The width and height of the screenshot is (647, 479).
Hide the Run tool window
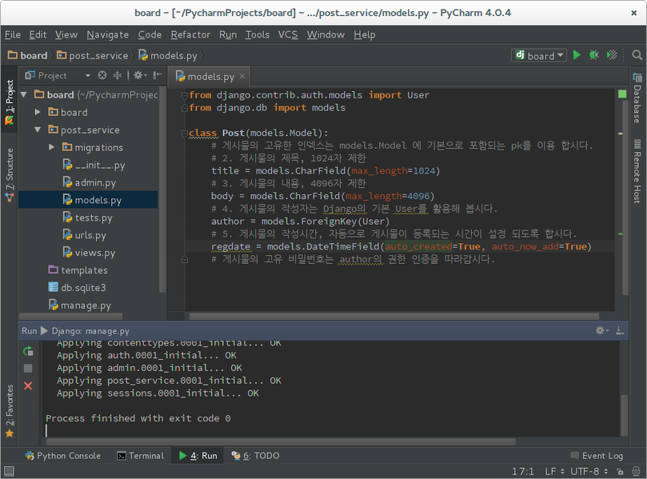click(x=619, y=330)
